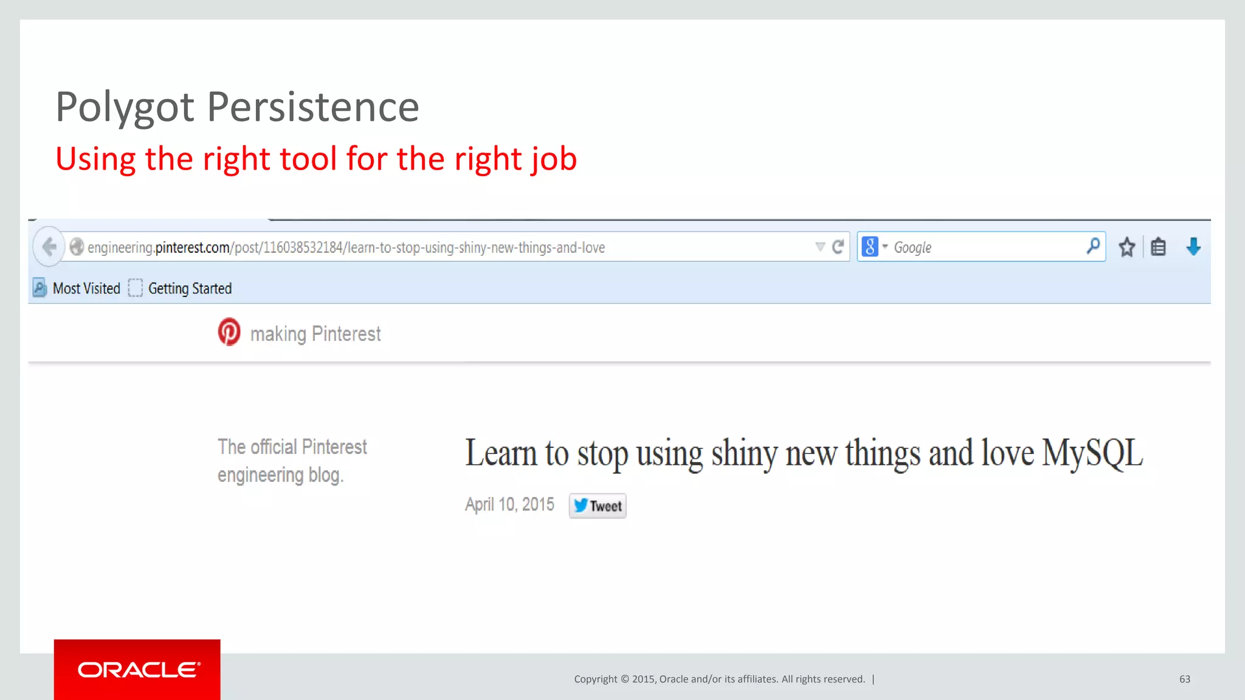Image resolution: width=1245 pixels, height=700 pixels.
Task: Click the browser back arrow button
Action: tap(49, 247)
